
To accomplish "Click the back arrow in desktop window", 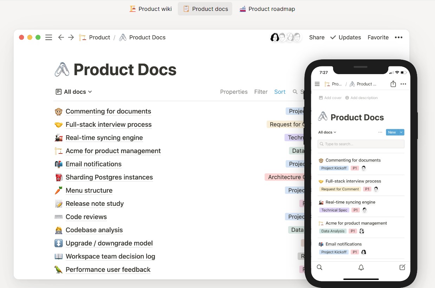I will 61,37.
